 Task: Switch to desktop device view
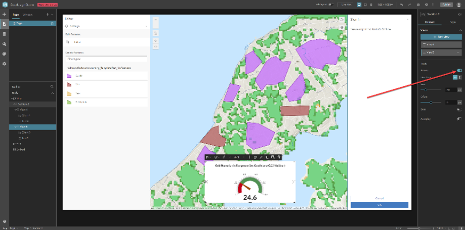coord(359,5)
